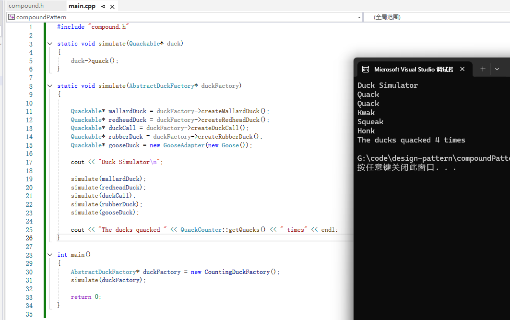Click createMallardDuck() call on line 11

tap(234, 111)
